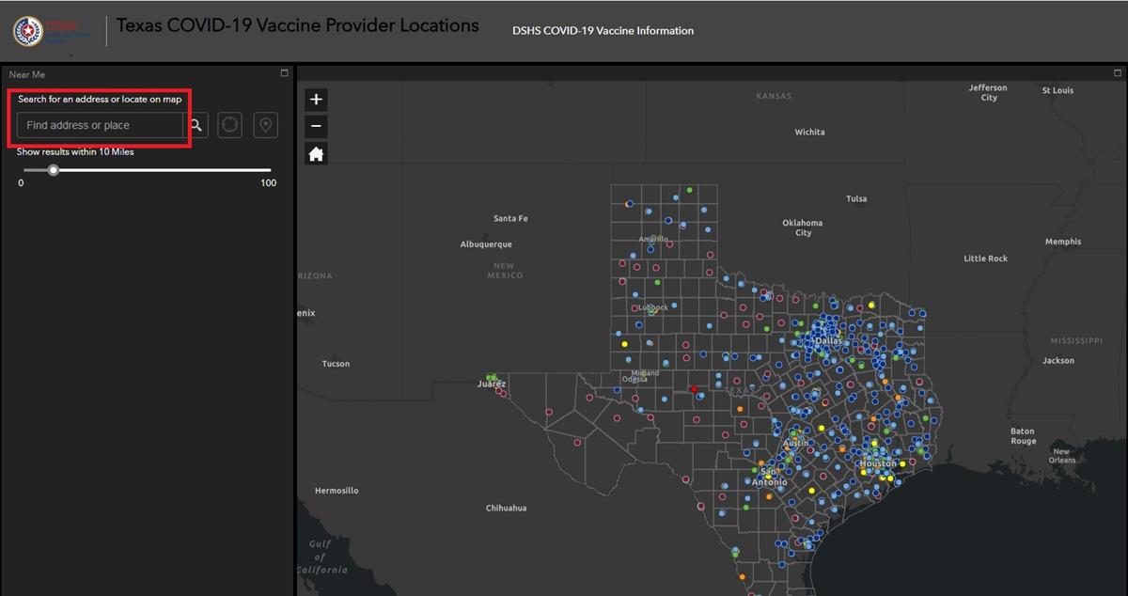
Task: Click the Near Me panel title
Action: 27,74
